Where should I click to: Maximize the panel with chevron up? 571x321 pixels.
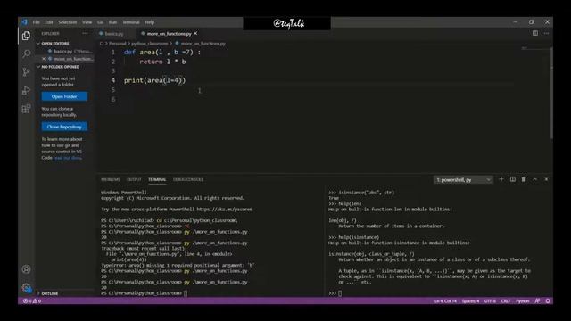[x=535, y=179]
